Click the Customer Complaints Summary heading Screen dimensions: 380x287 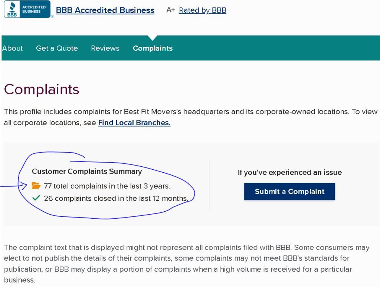pos(87,172)
